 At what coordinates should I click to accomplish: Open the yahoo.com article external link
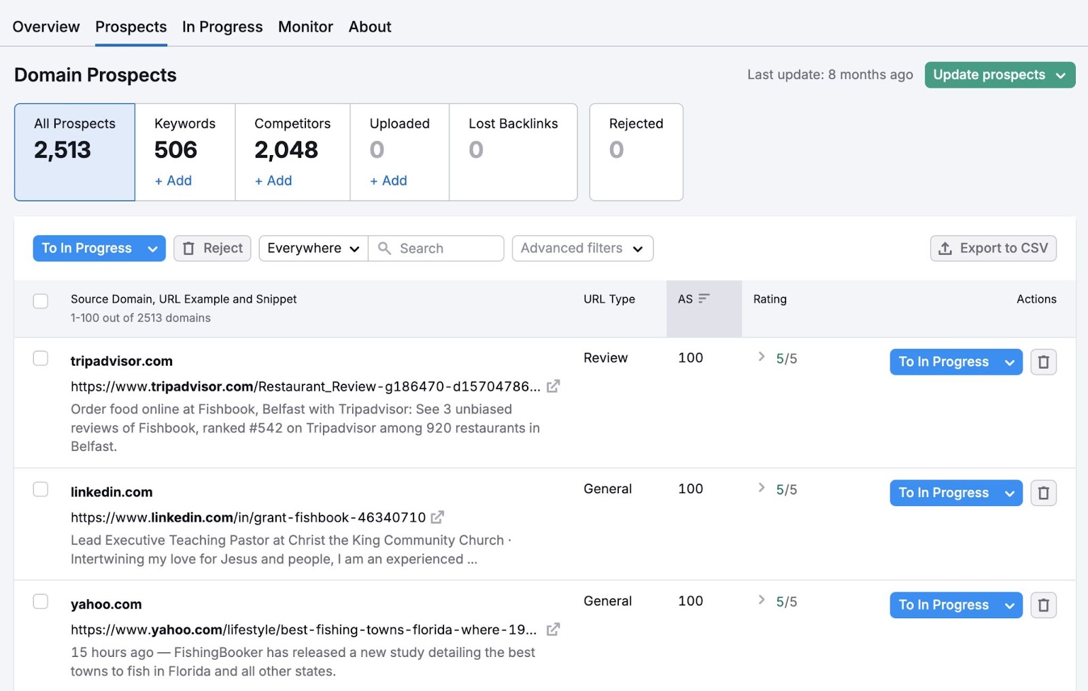pyautogui.click(x=554, y=629)
